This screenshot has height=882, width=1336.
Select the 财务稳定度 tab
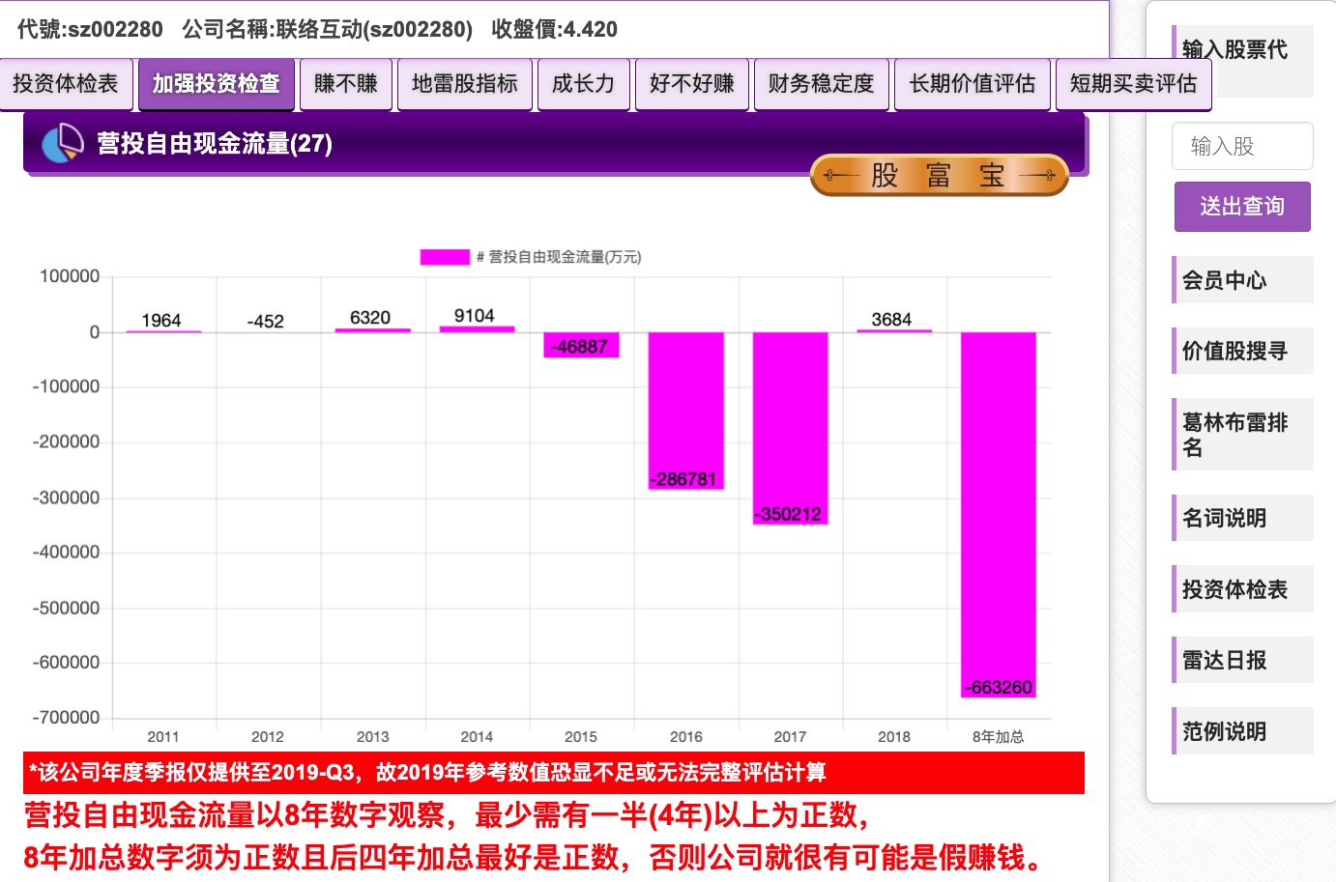pyautogui.click(x=822, y=84)
